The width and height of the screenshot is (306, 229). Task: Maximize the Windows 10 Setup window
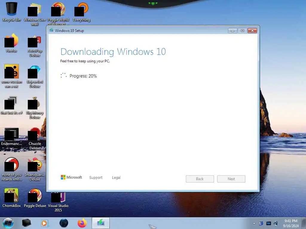(242, 31)
